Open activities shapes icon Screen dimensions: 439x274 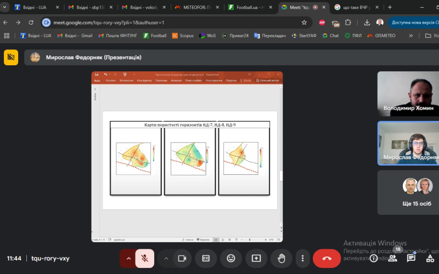[430, 258]
